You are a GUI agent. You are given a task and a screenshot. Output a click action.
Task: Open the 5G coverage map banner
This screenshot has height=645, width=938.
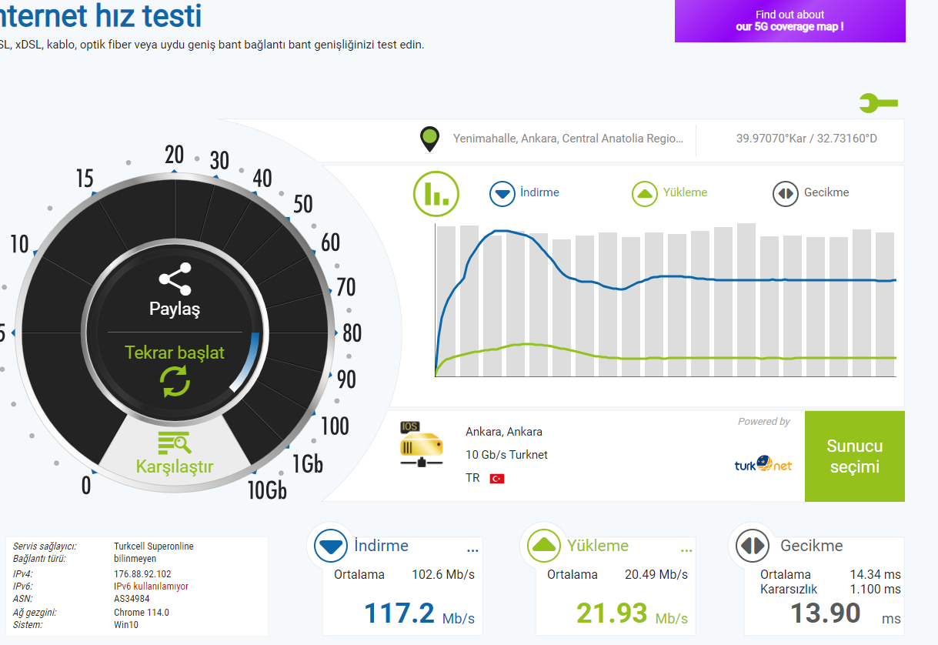coord(789,21)
